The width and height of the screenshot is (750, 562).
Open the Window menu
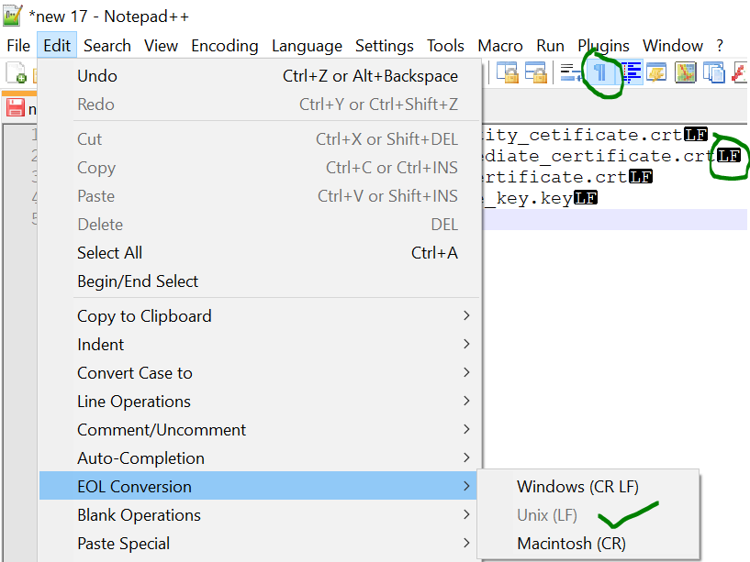(673, 46)
